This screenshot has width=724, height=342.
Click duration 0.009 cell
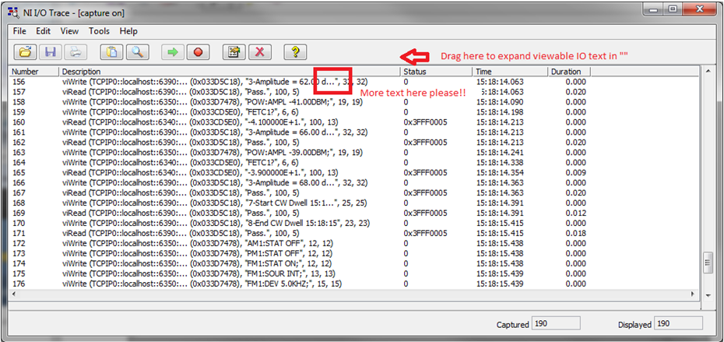click(x=577, y=173)
